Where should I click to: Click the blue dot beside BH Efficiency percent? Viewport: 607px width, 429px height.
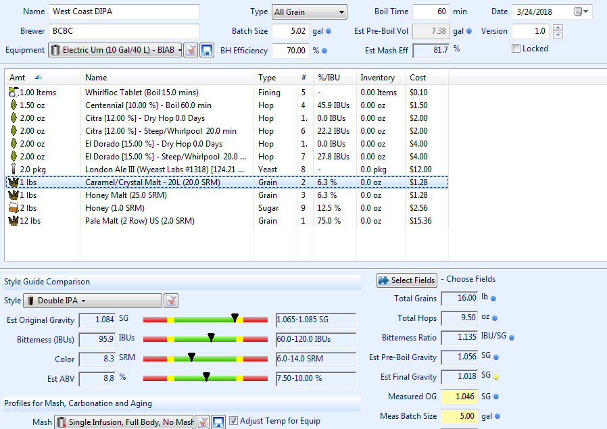click(324, 51)
